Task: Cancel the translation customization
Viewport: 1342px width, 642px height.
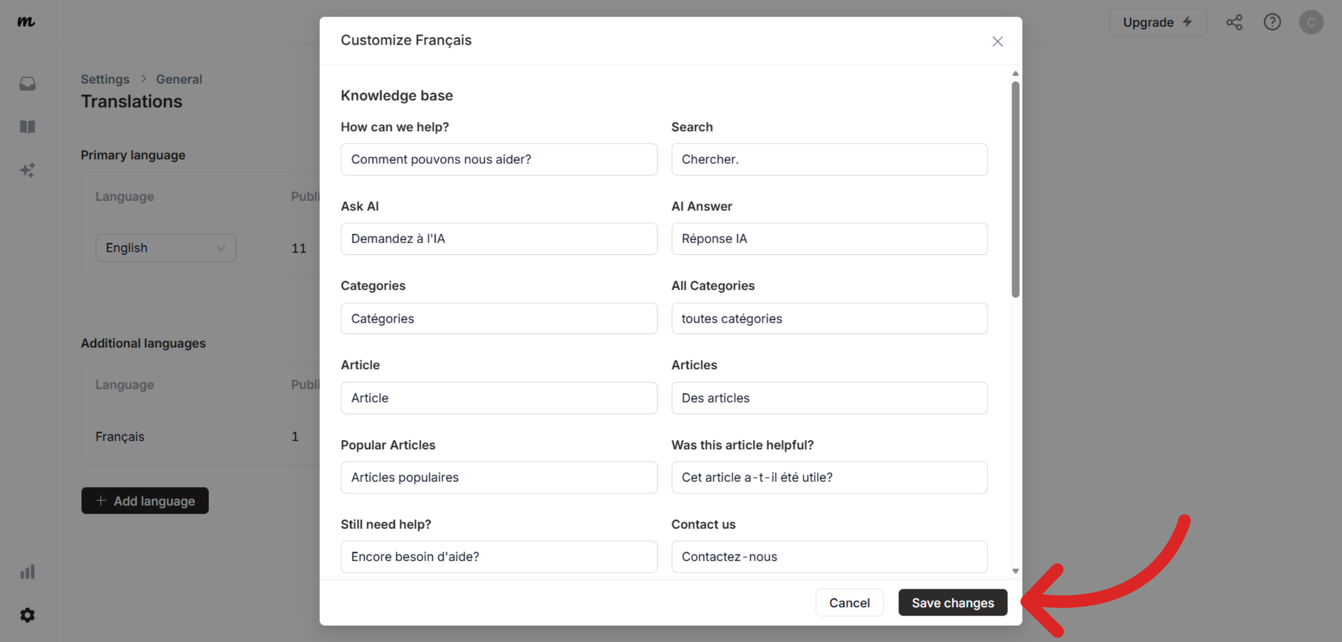Action: pos(849,602)
